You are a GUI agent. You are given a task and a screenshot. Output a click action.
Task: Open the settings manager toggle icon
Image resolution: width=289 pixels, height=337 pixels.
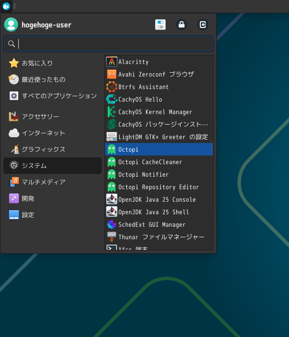click(160, 25)
